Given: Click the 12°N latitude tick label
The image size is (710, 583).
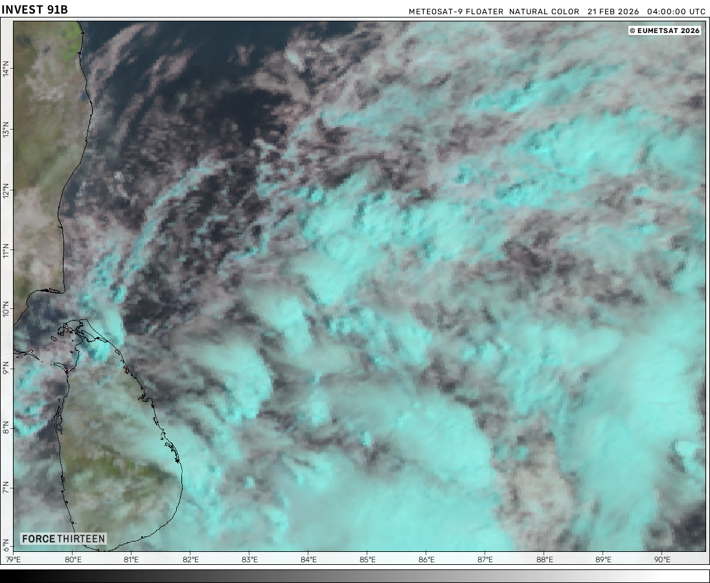Looking at the screenshot, I should click(x=6, y=191).
